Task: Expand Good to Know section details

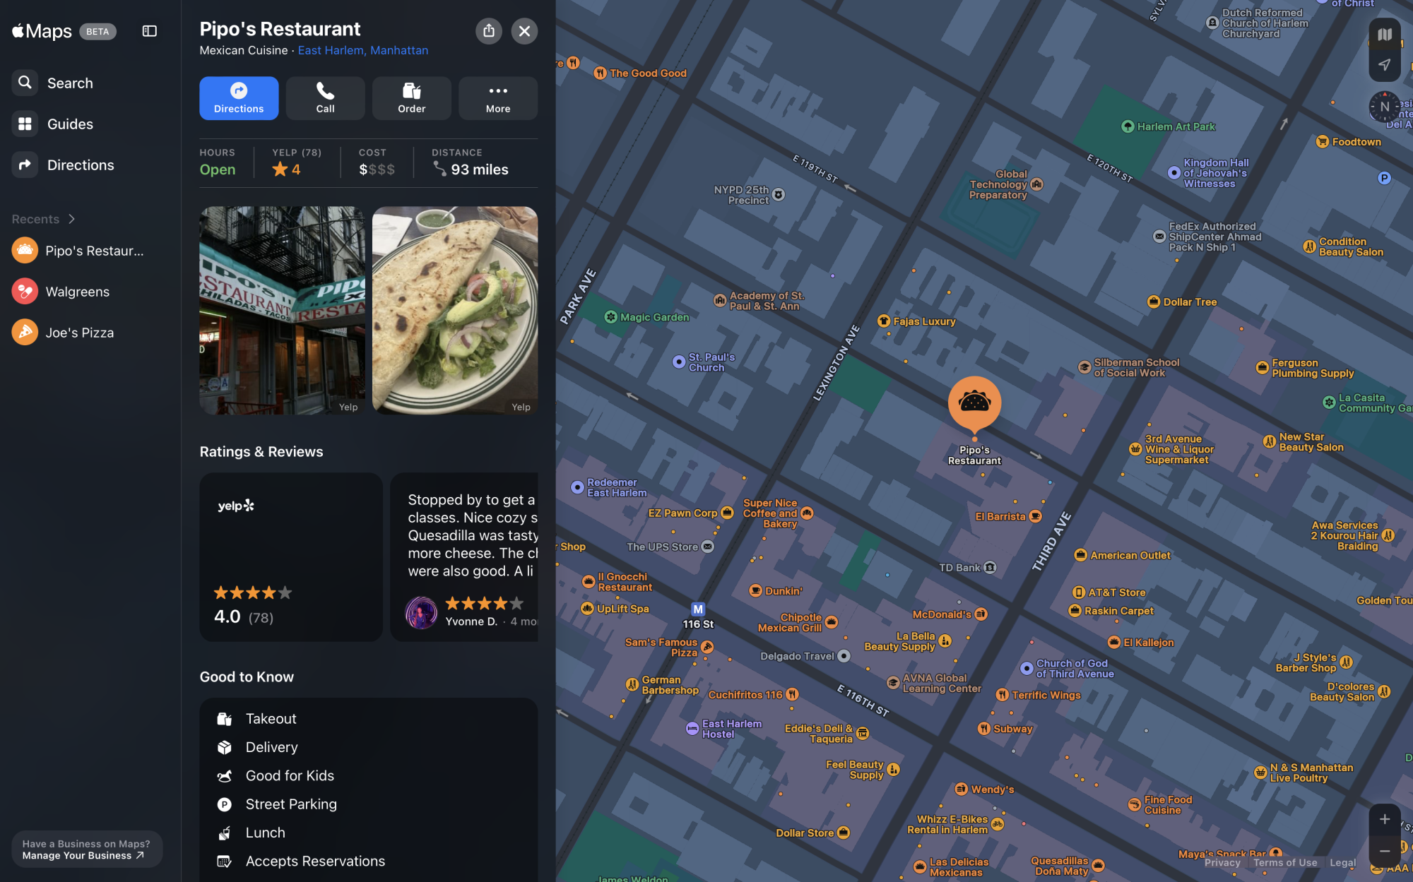Action: (x=245, y=676)
